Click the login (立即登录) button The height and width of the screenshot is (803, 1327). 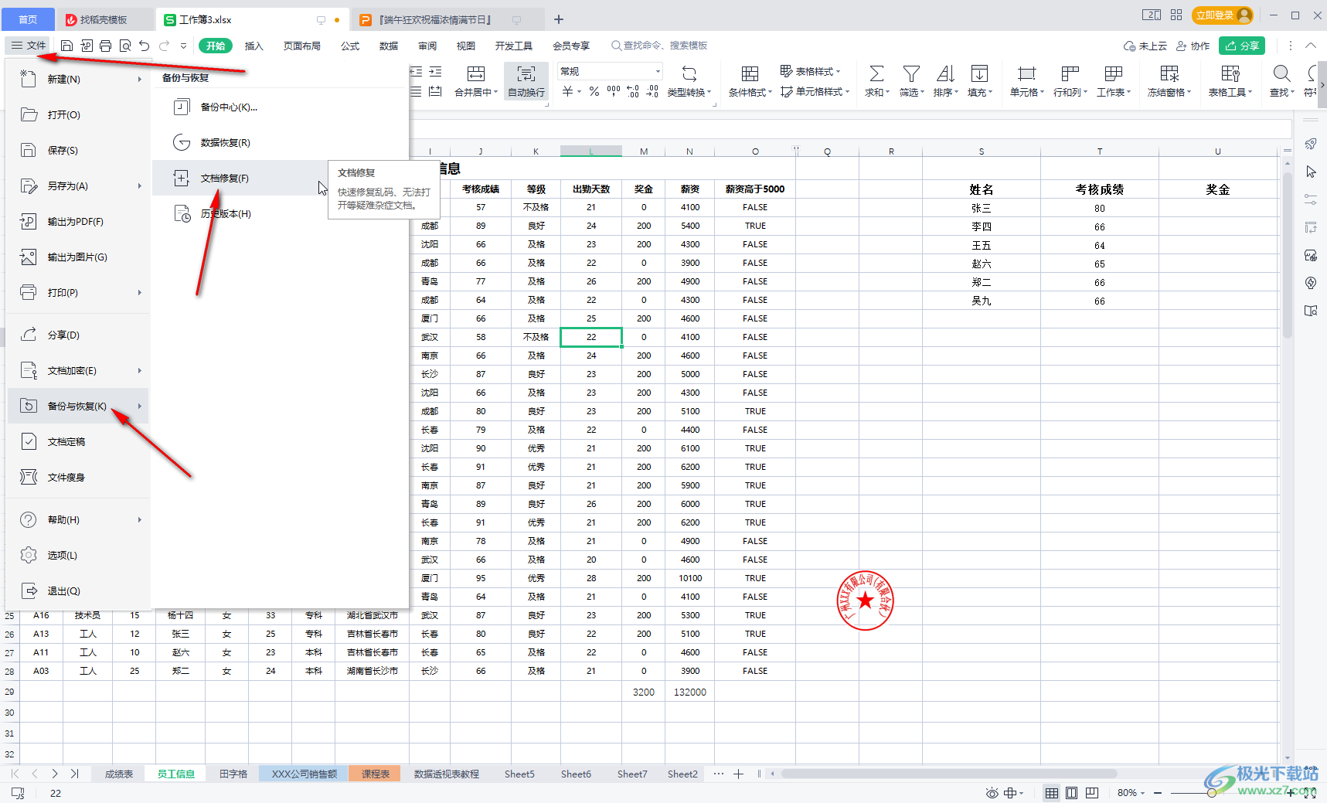1222,15
